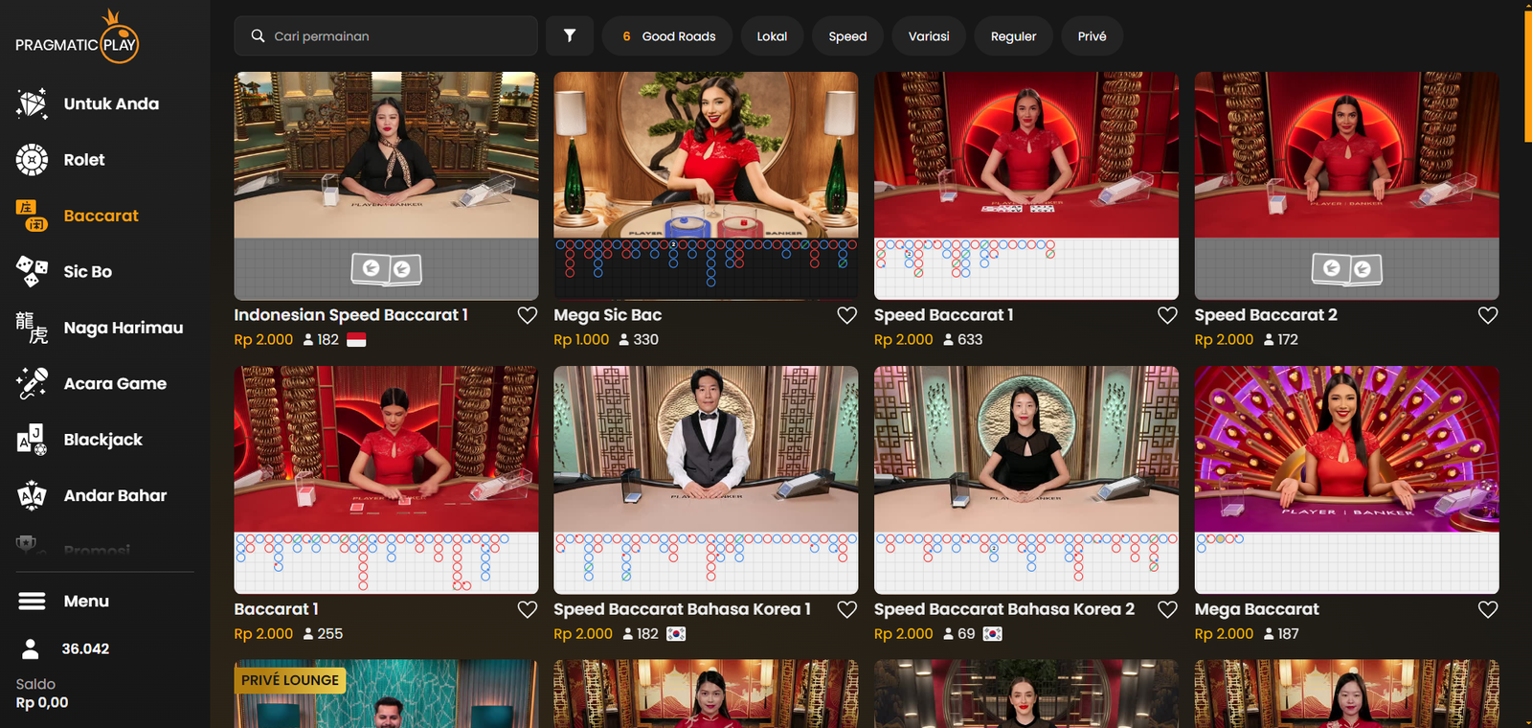The height and width of the screenshot is (728, 1532).
Task: Click the Privé filter button
Action: (1092, 36)
